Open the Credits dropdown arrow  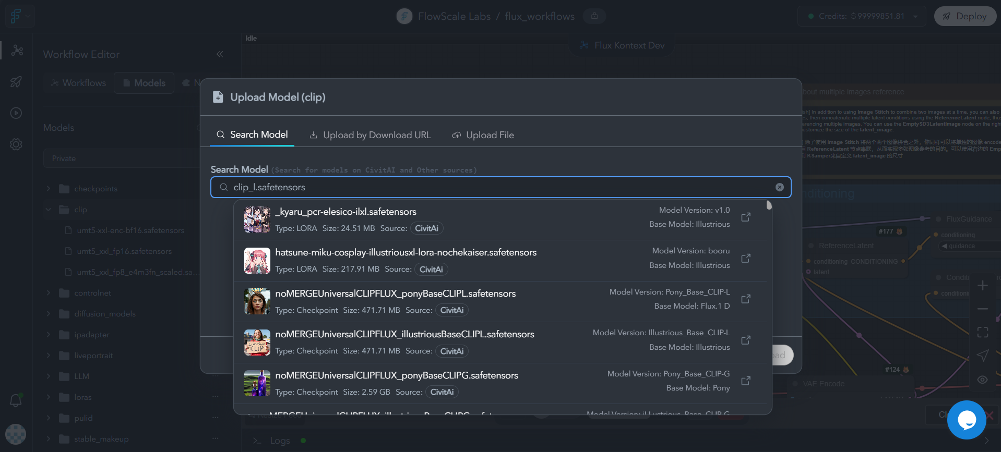[x=915, y=16]
